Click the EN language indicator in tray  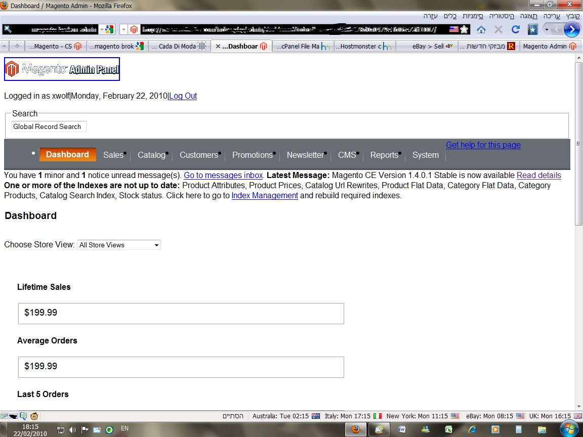[x=124, y=428]
